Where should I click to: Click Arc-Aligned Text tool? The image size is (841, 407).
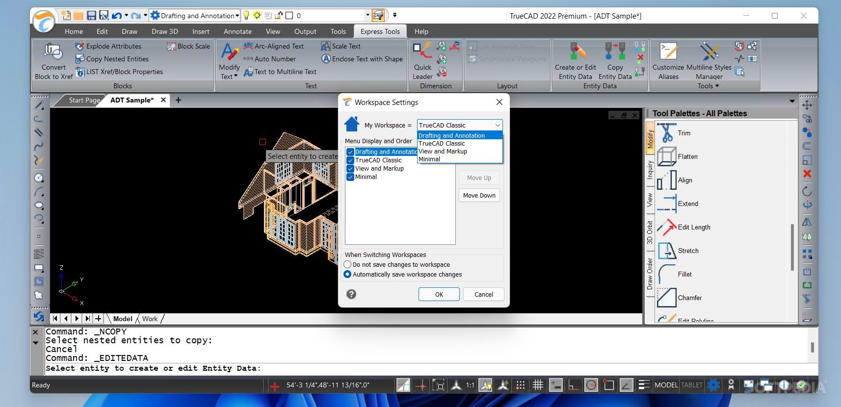point(273,46)
